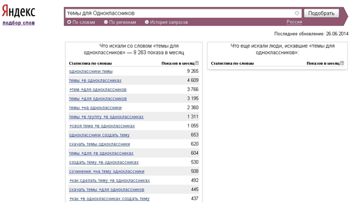Click the value '604' in the table
Image resolution: width=354 pixels, height=208 pixels.
[x=195, y=153]
